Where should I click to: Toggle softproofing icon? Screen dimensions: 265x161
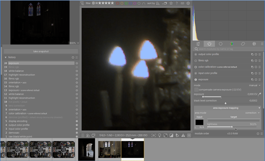pyautogui.click(x=177, y=135)
